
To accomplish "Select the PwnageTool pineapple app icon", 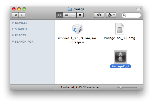I will (120, 57).
